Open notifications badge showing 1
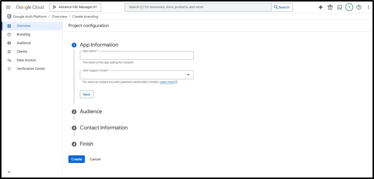This screenshot has height=179, width=374. tap(349, 7)
